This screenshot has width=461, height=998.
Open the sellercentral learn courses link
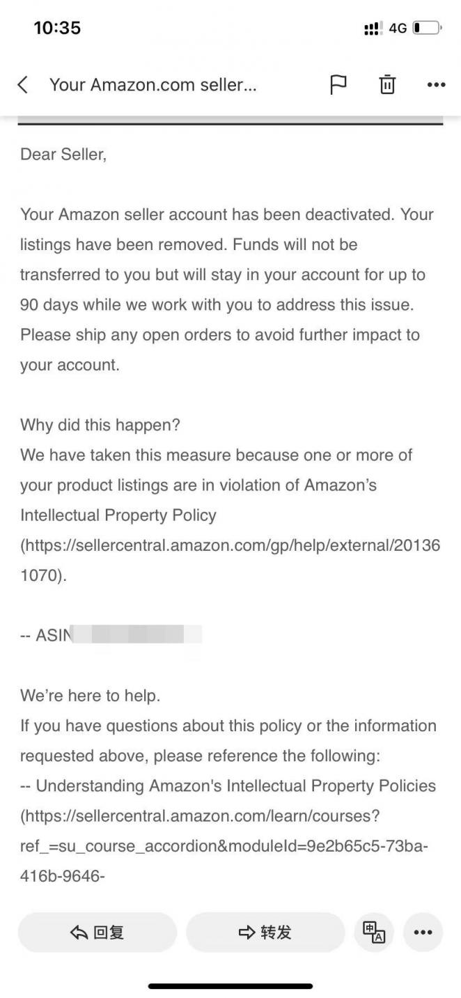coord(224,845)
